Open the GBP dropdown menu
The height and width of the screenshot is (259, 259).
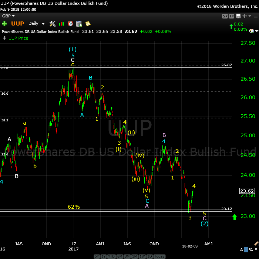8,16
